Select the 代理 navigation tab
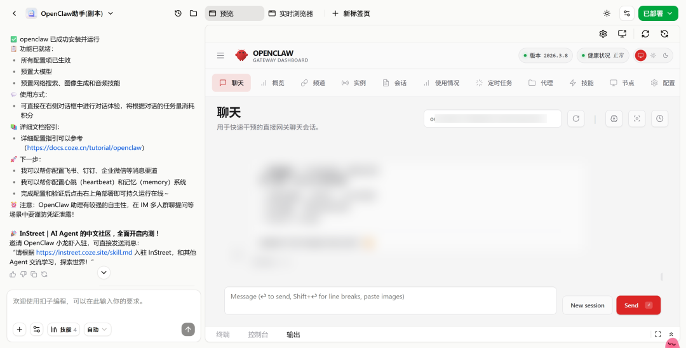Image resolution: width=686 pixels, height=348 pixels. tap(541, 83)
